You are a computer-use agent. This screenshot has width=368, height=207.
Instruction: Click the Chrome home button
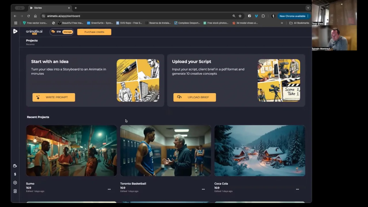point(35,16)
